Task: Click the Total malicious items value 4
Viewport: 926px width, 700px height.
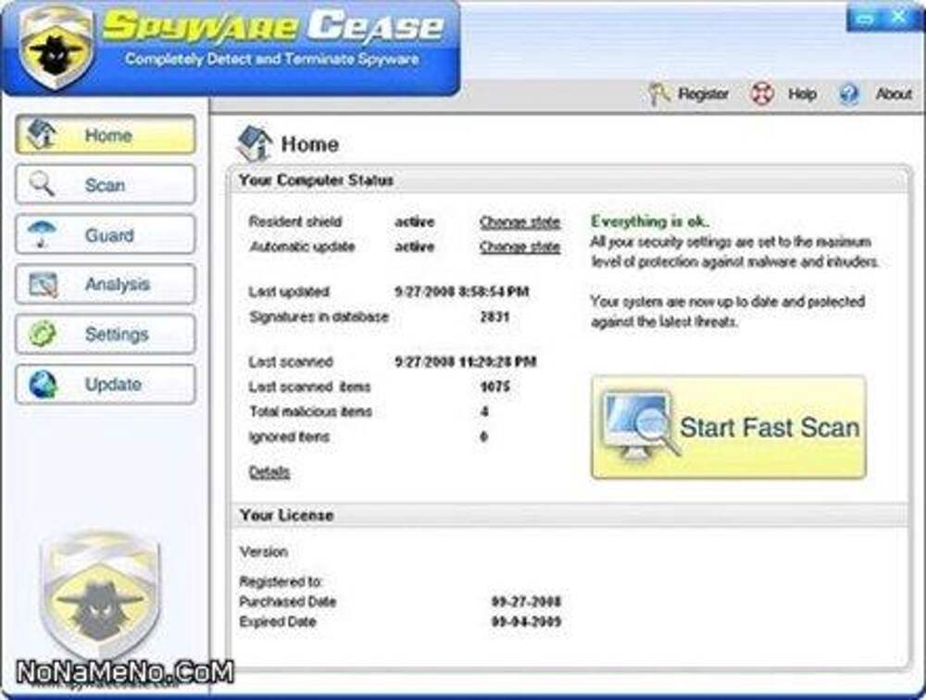Action: pyautogui.click(x=484, y=412)
